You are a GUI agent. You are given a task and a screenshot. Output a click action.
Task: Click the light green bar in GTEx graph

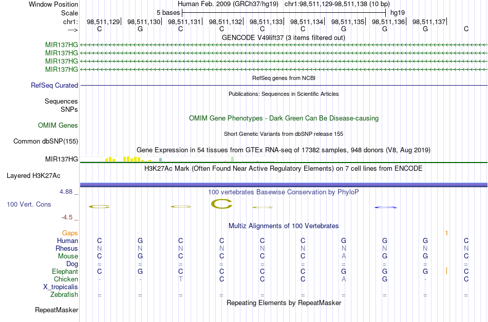pyautogui.click(x=232, y=159)
